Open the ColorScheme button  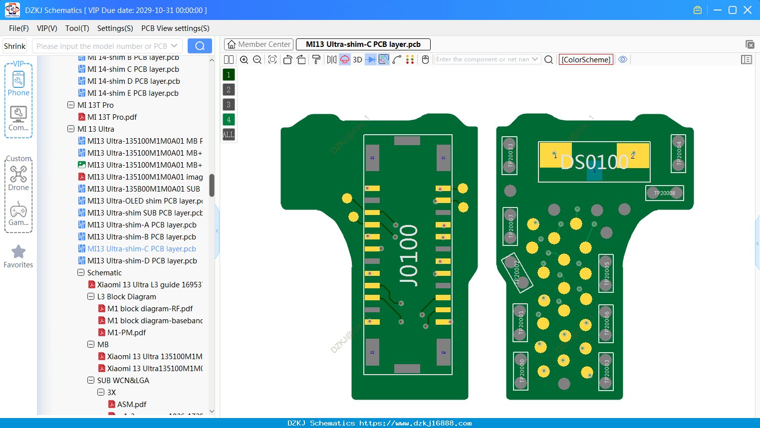point(586,60)
